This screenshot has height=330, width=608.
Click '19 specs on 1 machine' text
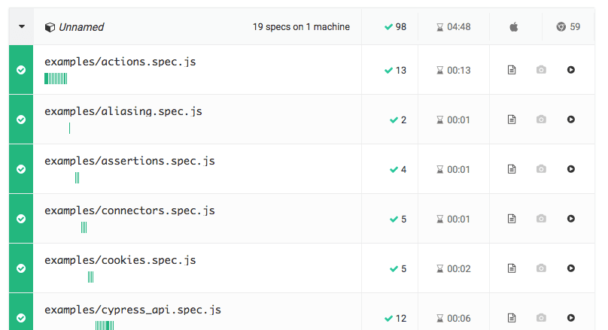click(301, 27)
